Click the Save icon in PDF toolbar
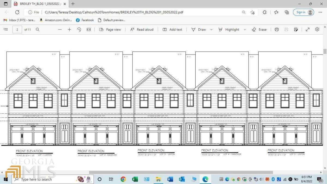Viewport: 327px width, 184px height. pos(286,29)
